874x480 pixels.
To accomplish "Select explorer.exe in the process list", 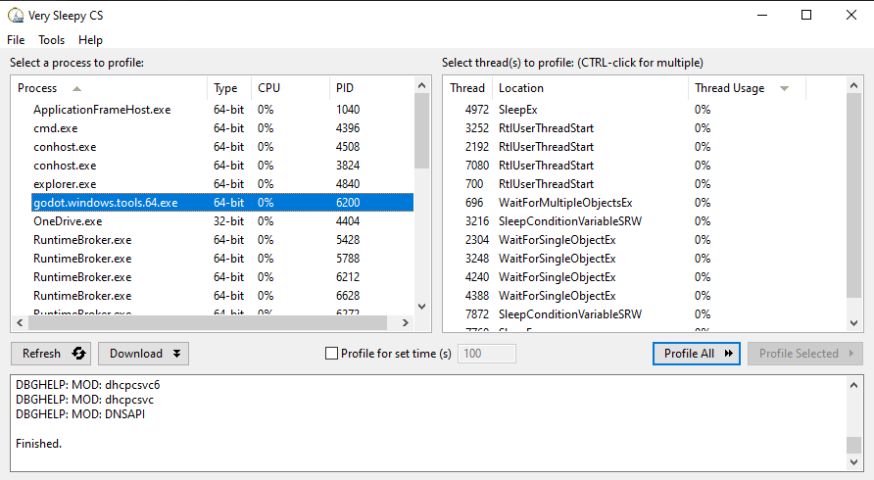I will pyautogui.click(x=65, y=184).
